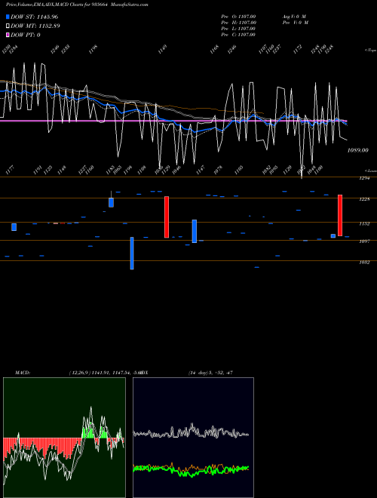Click the magenta DOW PT legend swatch

click(8, 35)
